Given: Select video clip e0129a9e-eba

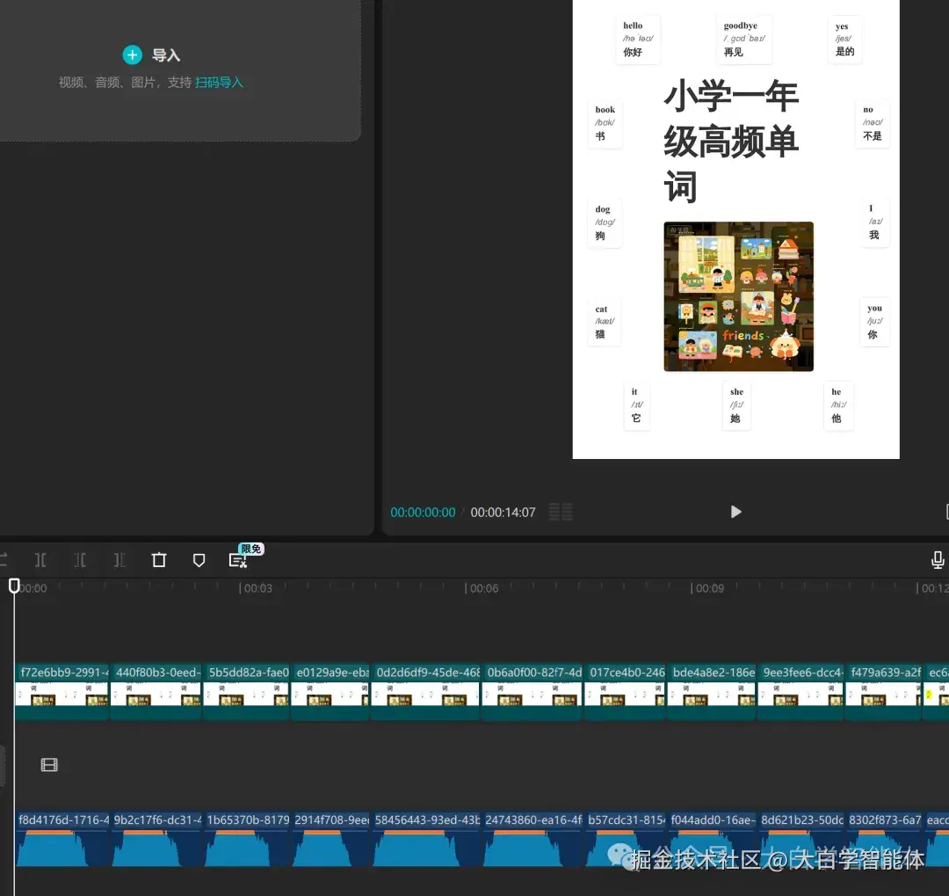Looking at the screenshot, I should 330,691.
